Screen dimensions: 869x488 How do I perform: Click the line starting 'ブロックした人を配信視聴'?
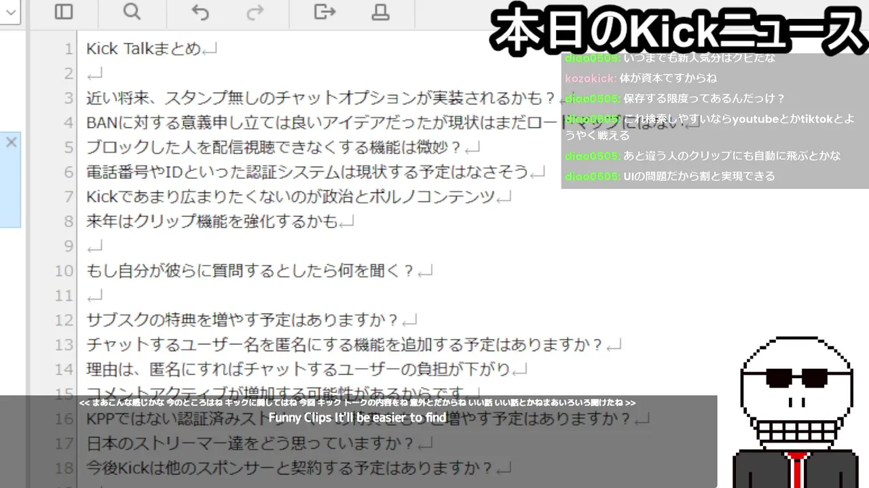pyautogui.click(x=274, y=147)
